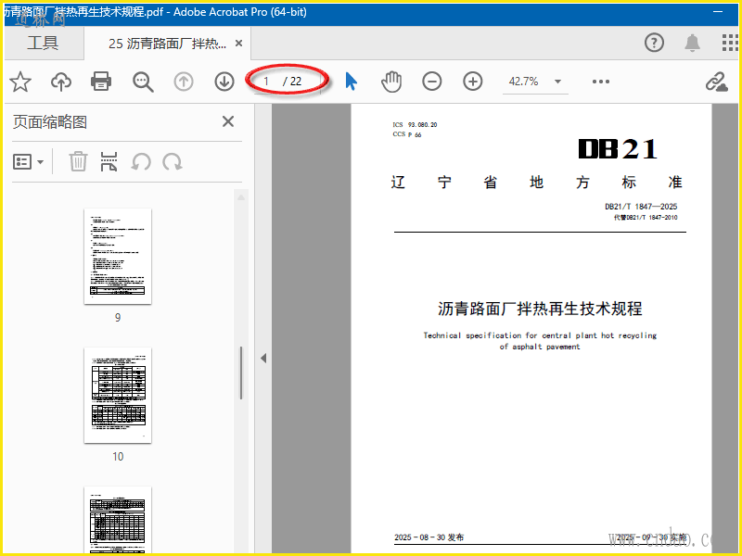Minimize the Acrobat window
The image size is (742, 556).
point(718,11)
